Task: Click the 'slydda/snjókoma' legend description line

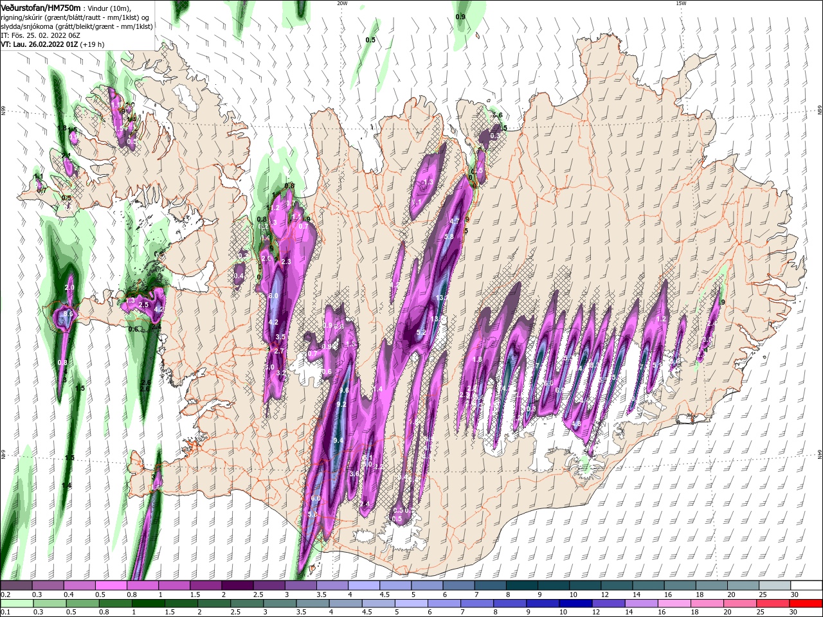Action: tap(77, 26)
